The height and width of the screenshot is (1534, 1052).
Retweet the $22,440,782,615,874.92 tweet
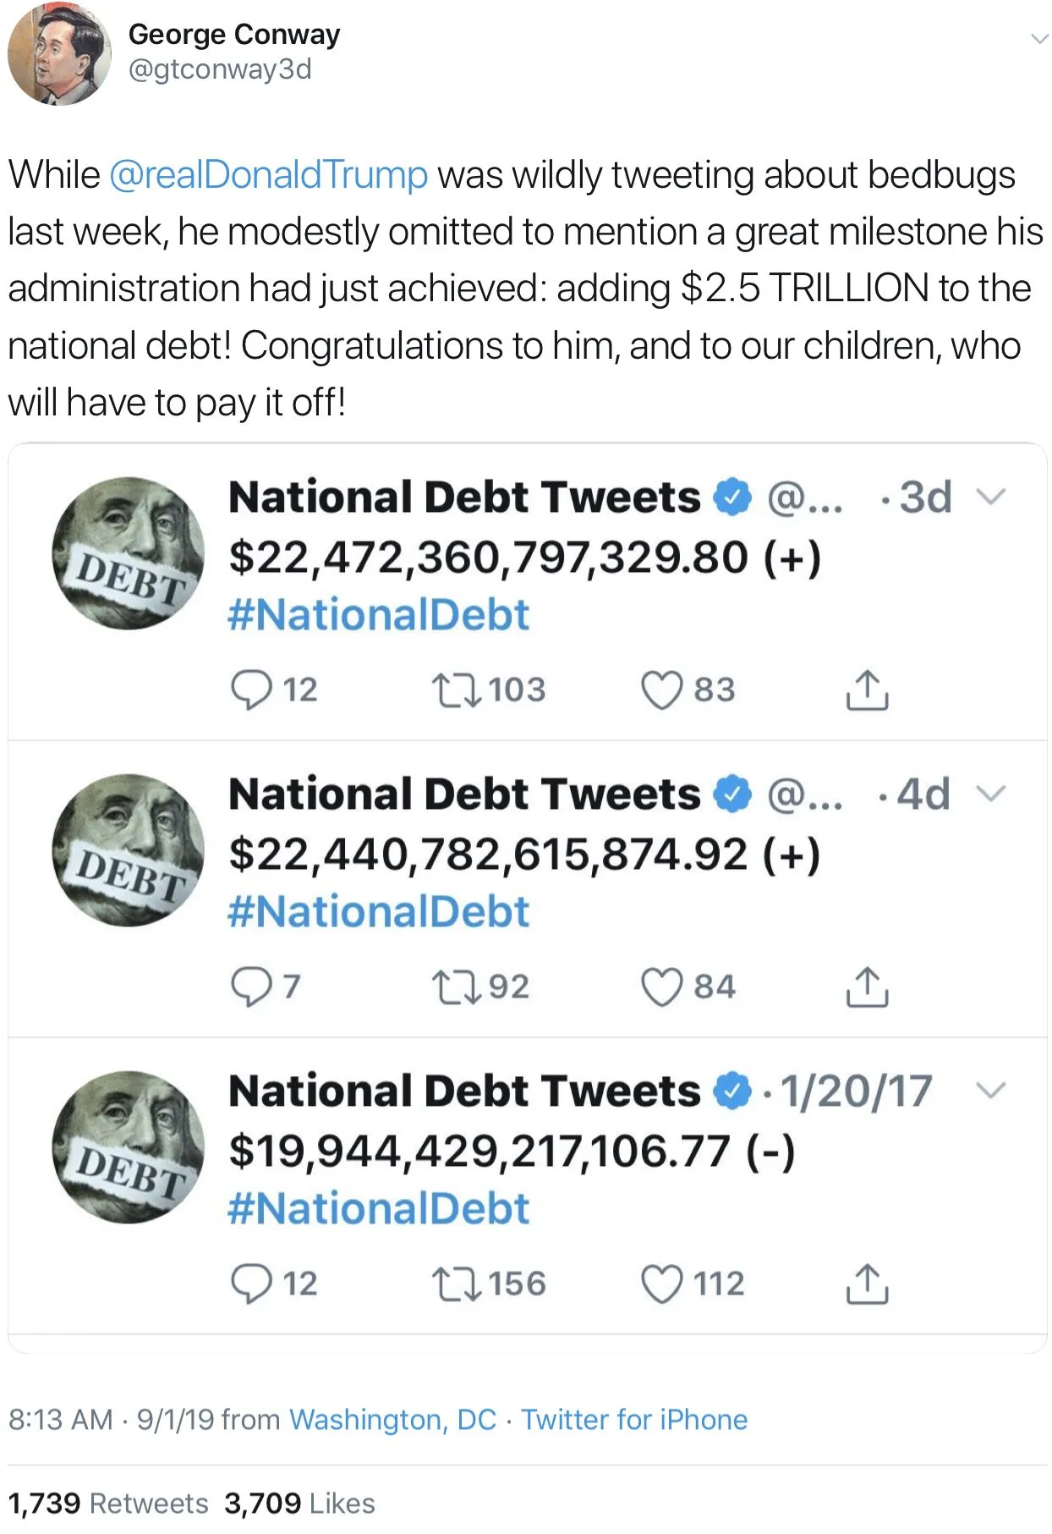click(x=457, y=987)
